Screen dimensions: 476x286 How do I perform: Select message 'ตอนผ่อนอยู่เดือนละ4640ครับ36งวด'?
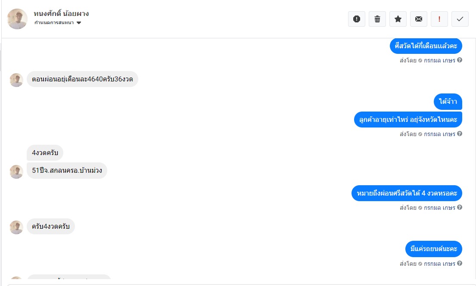(82, 79)
